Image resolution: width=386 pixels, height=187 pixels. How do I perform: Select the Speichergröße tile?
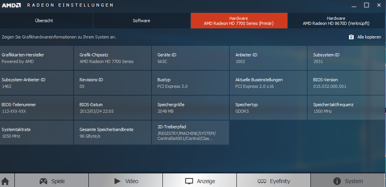[190, 108]
